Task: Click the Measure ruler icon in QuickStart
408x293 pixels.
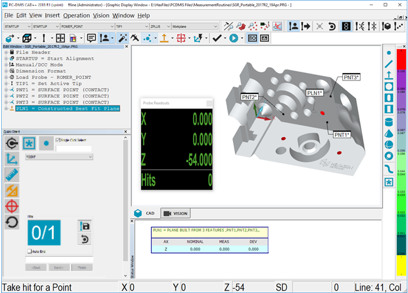Action: pos(11,174)
